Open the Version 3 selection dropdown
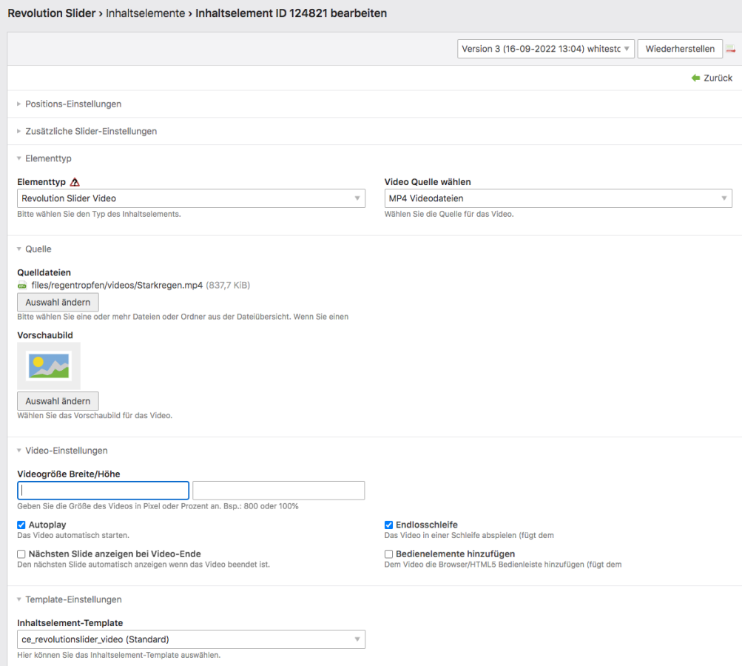 coord(545,49)
